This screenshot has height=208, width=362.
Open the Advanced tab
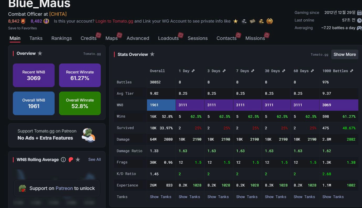[138, 38]
